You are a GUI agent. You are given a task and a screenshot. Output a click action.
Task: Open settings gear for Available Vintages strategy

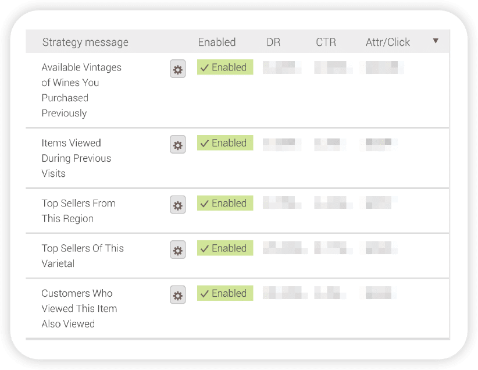[x=178, y=70]
